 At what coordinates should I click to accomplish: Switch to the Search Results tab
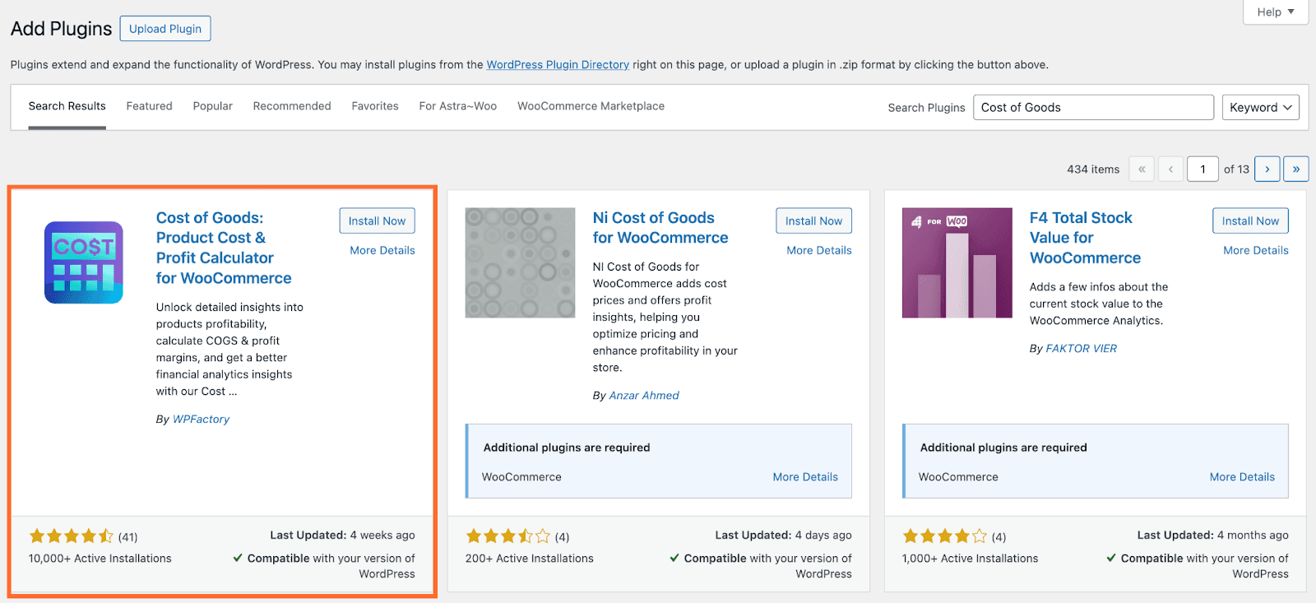[67, 106]
